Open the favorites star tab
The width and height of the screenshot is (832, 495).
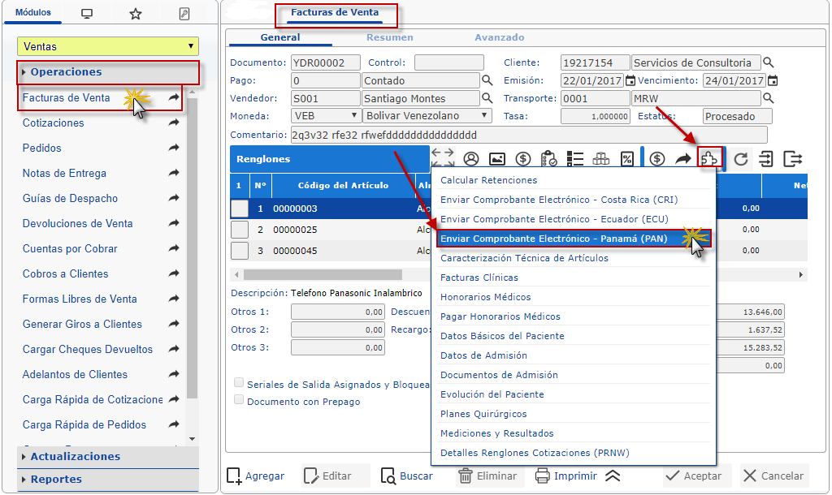(x=136, y=14)
